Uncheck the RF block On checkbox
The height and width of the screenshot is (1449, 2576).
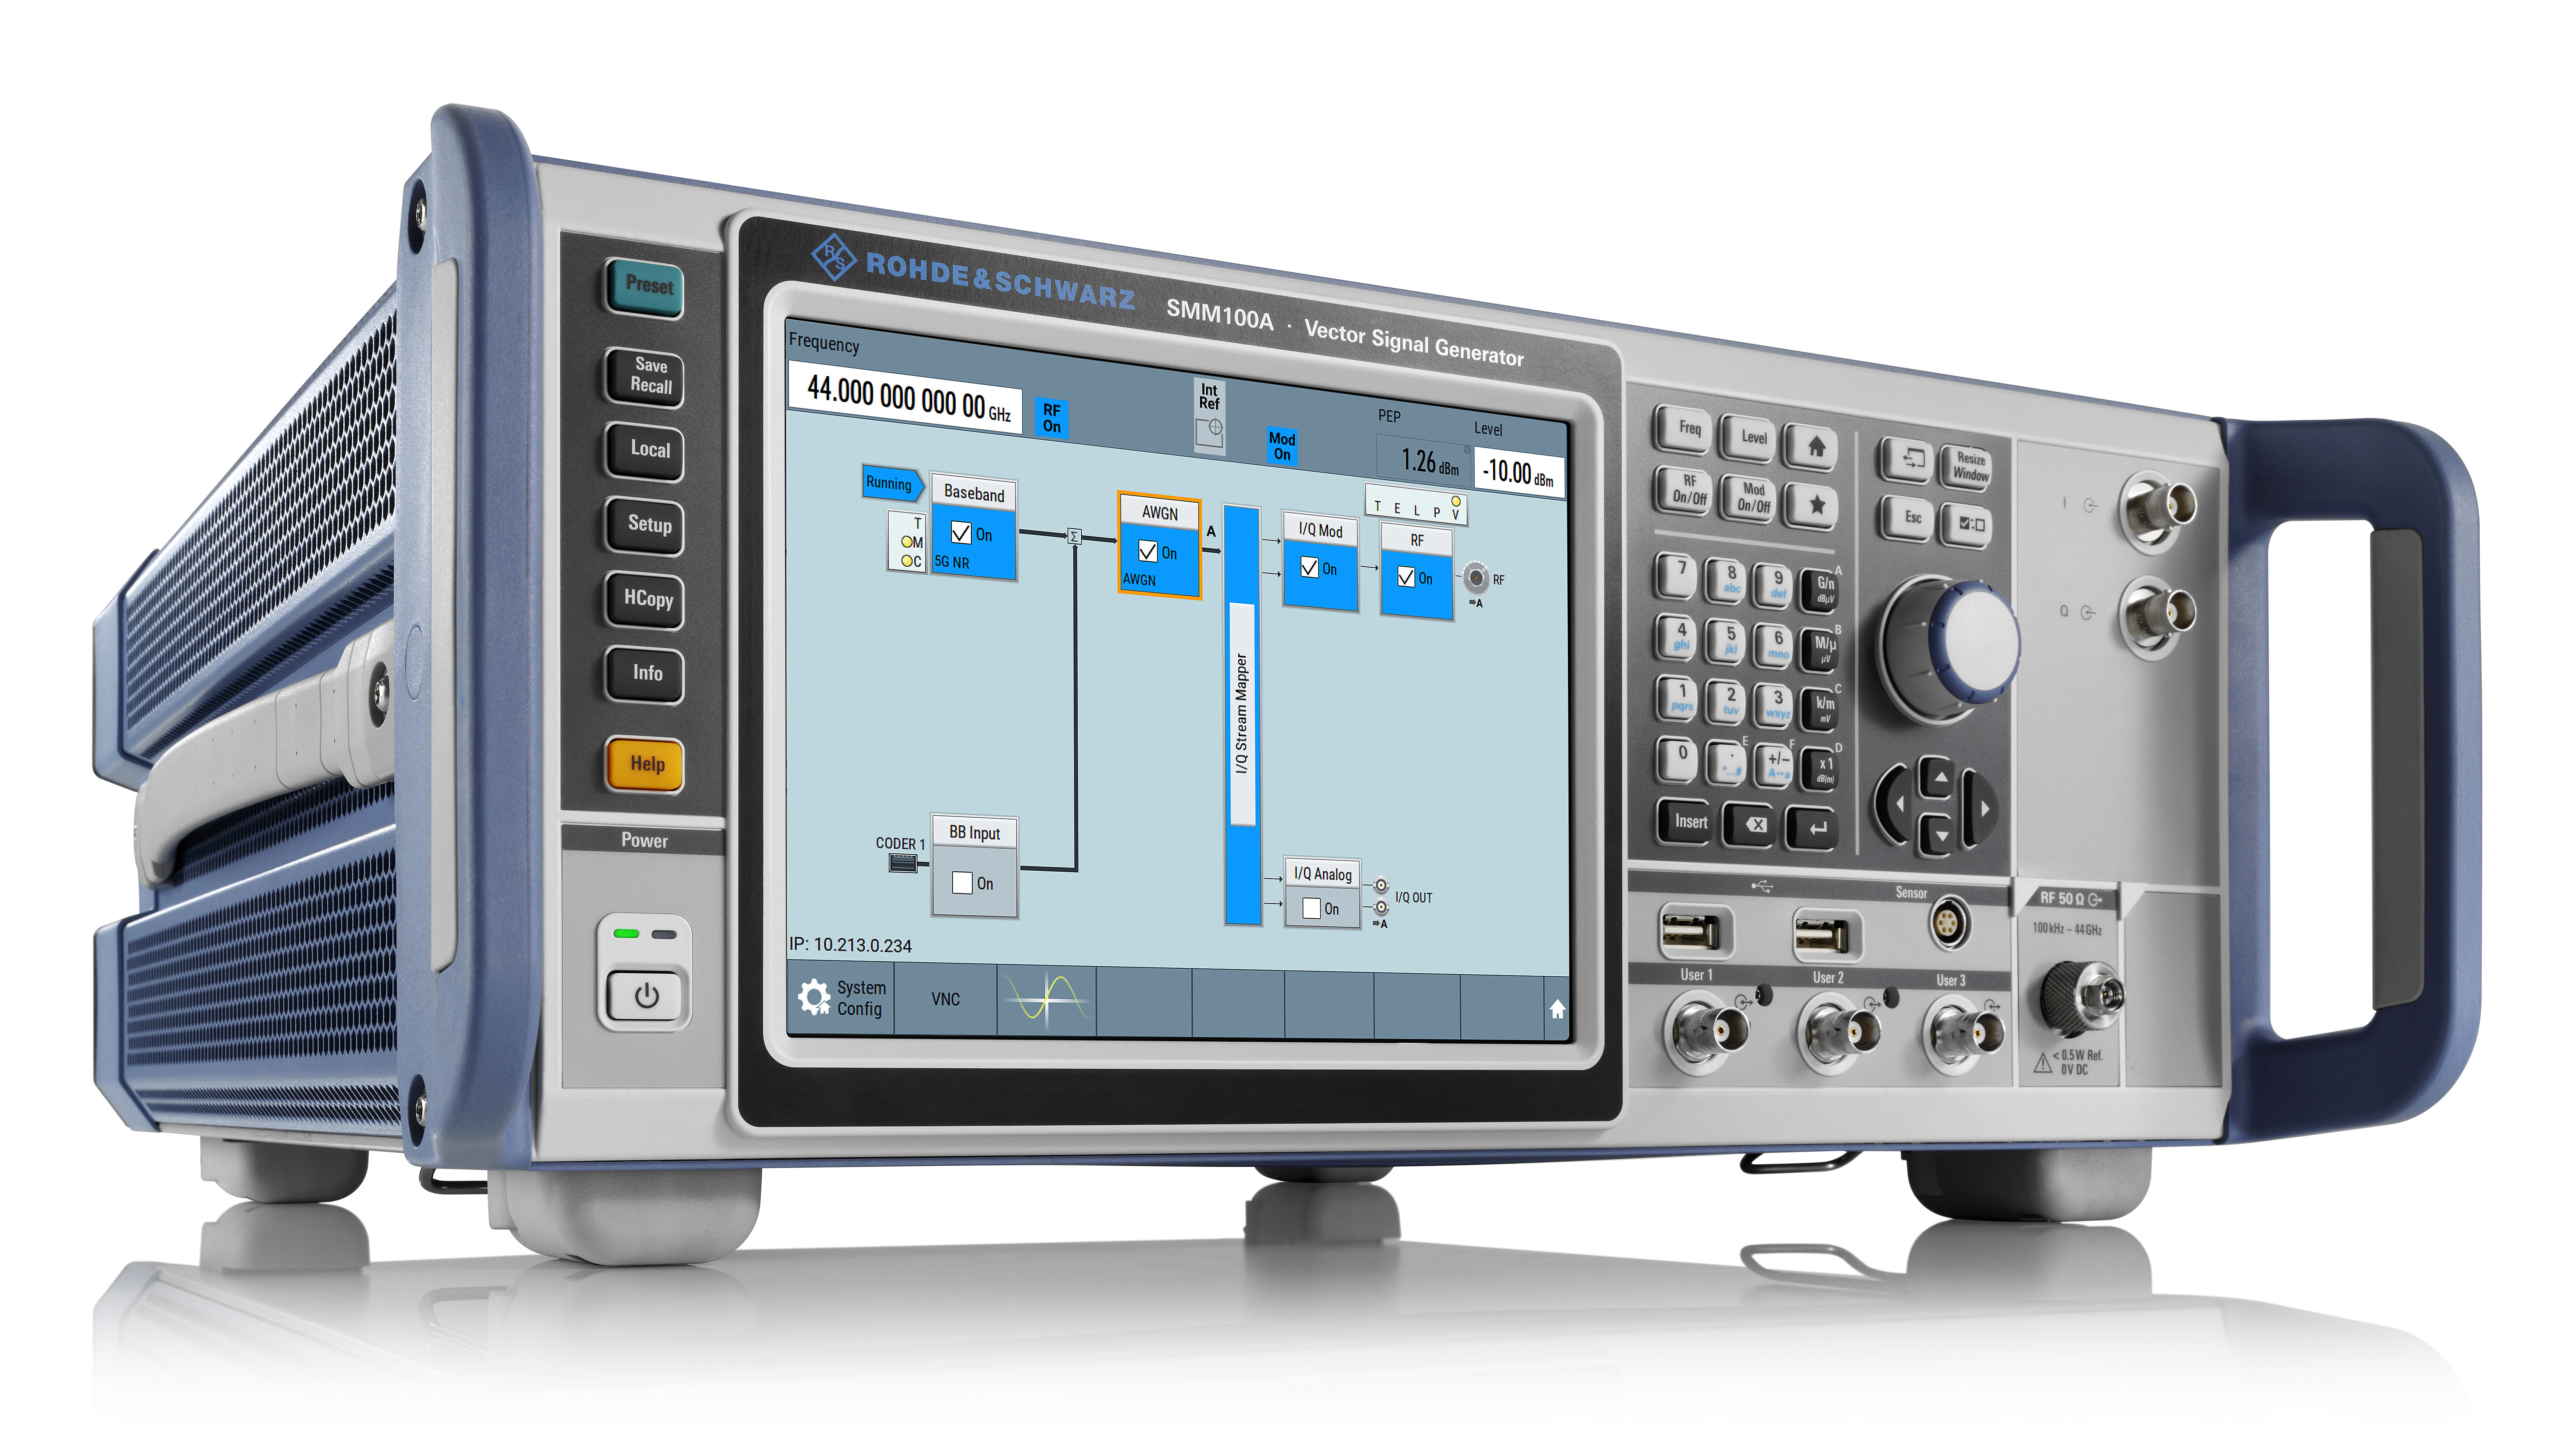click(1406, 577)
